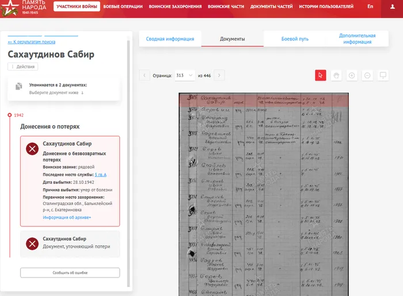Return via К результатам поиска link
The width and height of the screenshot is (403, 296).
coord(32,42)
